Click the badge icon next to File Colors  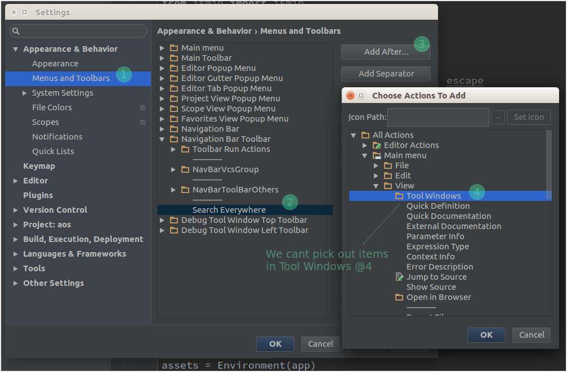[x=142, y=107]
